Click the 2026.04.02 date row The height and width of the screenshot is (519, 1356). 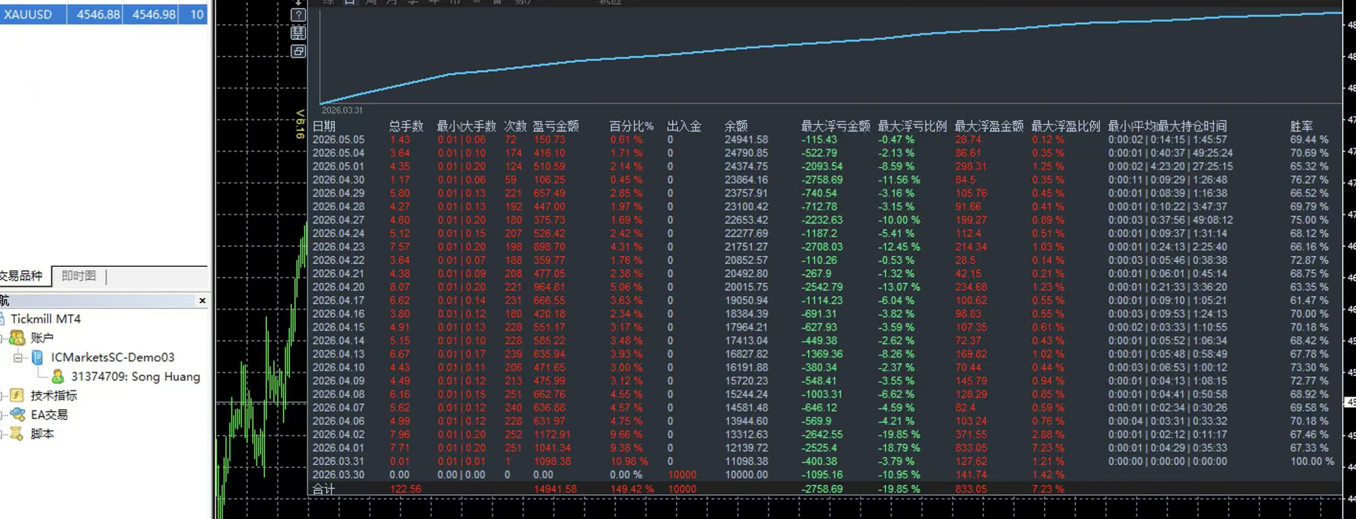point(339,434)
